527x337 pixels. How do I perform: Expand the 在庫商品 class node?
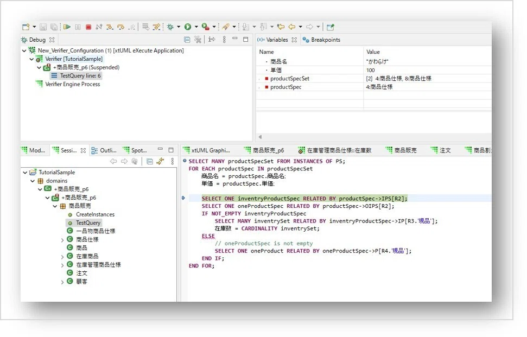click(62, 257)
